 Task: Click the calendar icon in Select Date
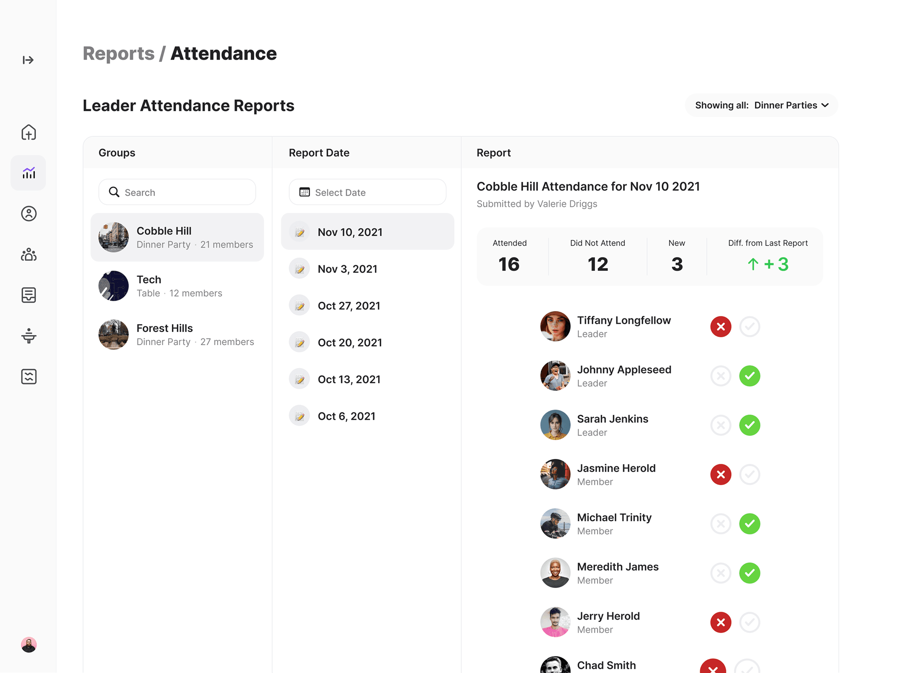coord(304,192)
